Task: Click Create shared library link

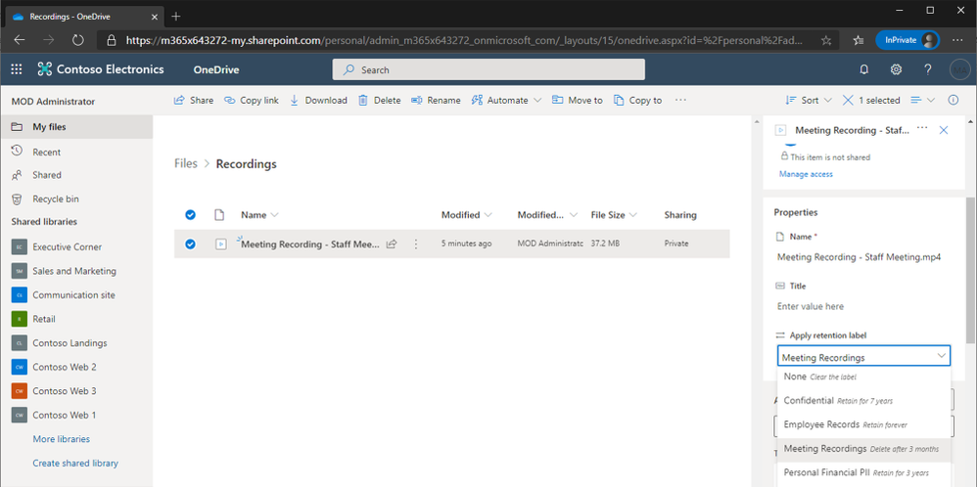Action: 75,464
